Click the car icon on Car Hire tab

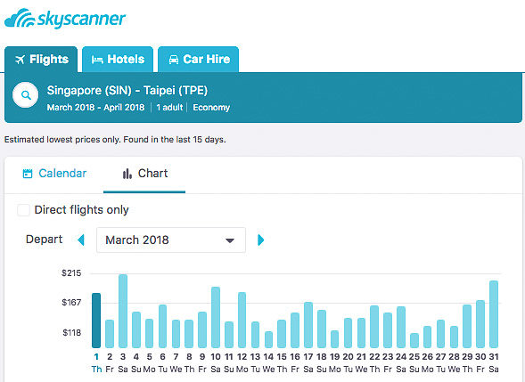(x=174, y=60)
